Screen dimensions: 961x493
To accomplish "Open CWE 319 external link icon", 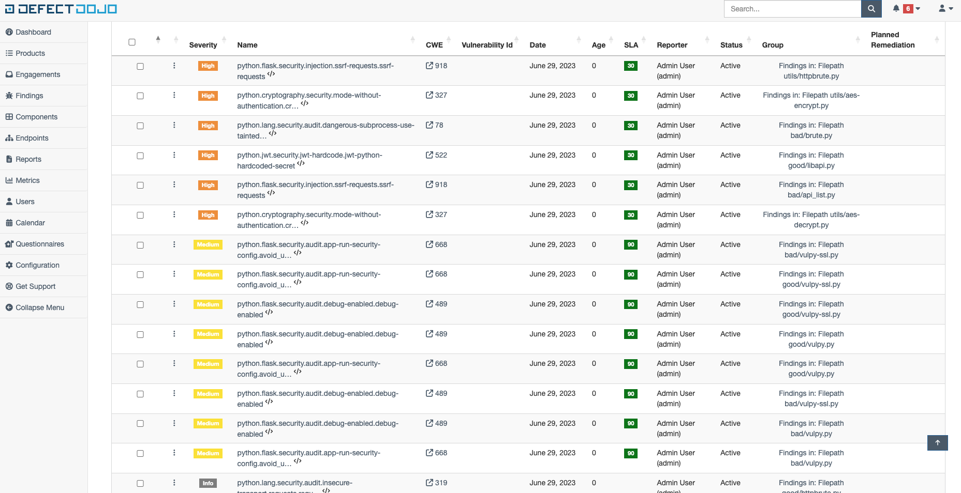I will 430,483.
